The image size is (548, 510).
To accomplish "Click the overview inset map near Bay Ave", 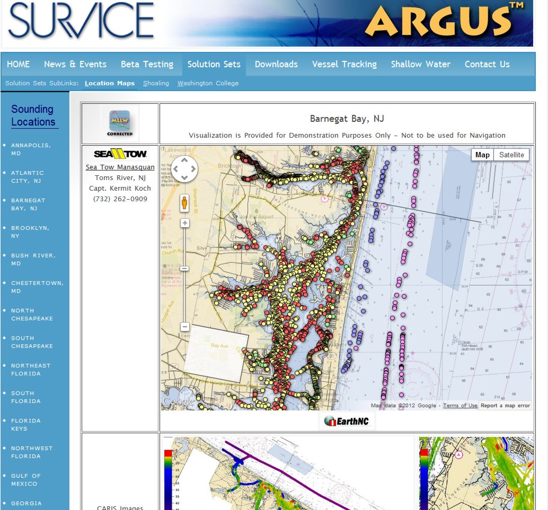I will pyautogui.click(x=216, y=353).
